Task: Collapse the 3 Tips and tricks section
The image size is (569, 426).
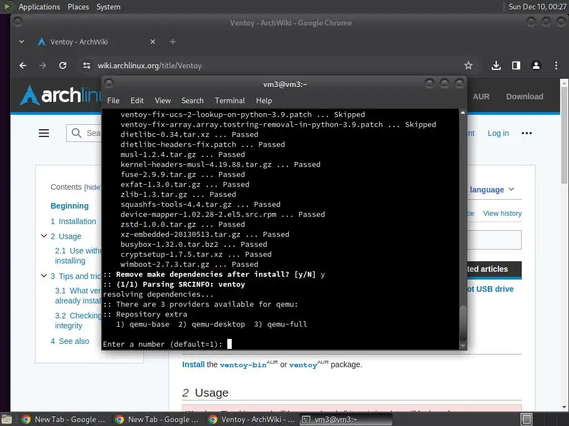Action: point(44,276)
